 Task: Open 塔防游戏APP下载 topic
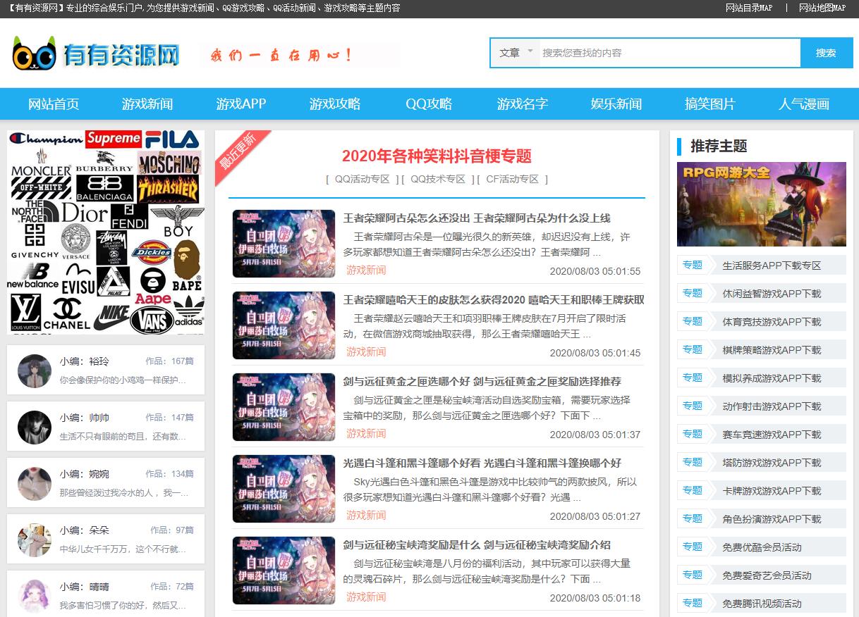coord(772,463)
